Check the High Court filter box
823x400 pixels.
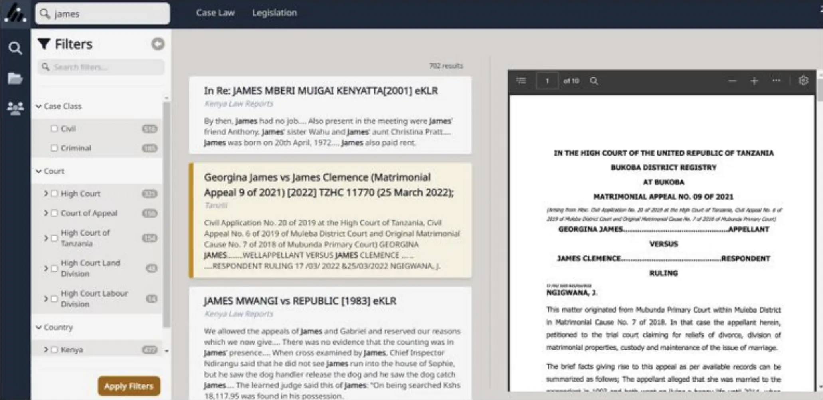54,194
